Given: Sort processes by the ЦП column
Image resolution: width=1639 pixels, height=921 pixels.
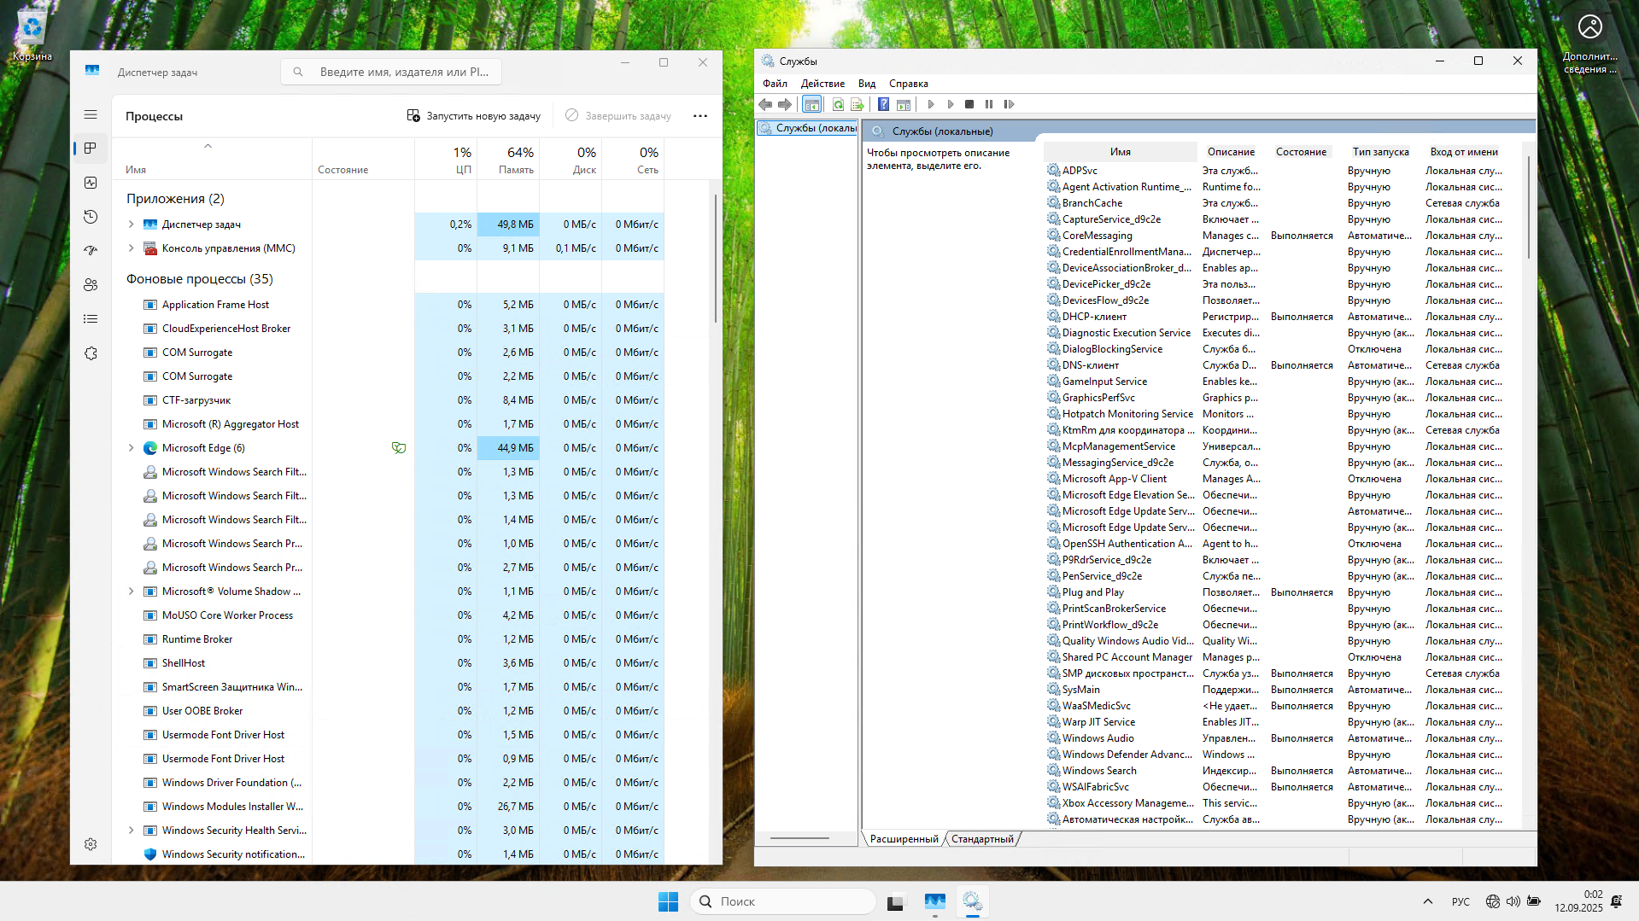Looking at the screenshot, I should coord(447,160).
